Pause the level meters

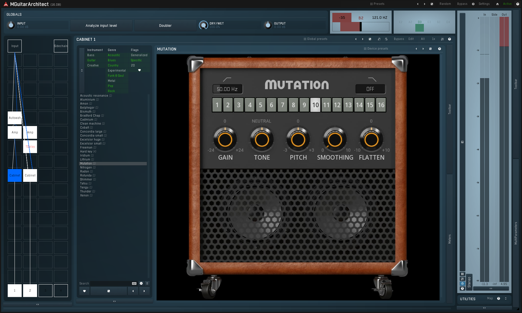(x=462, y=274)
